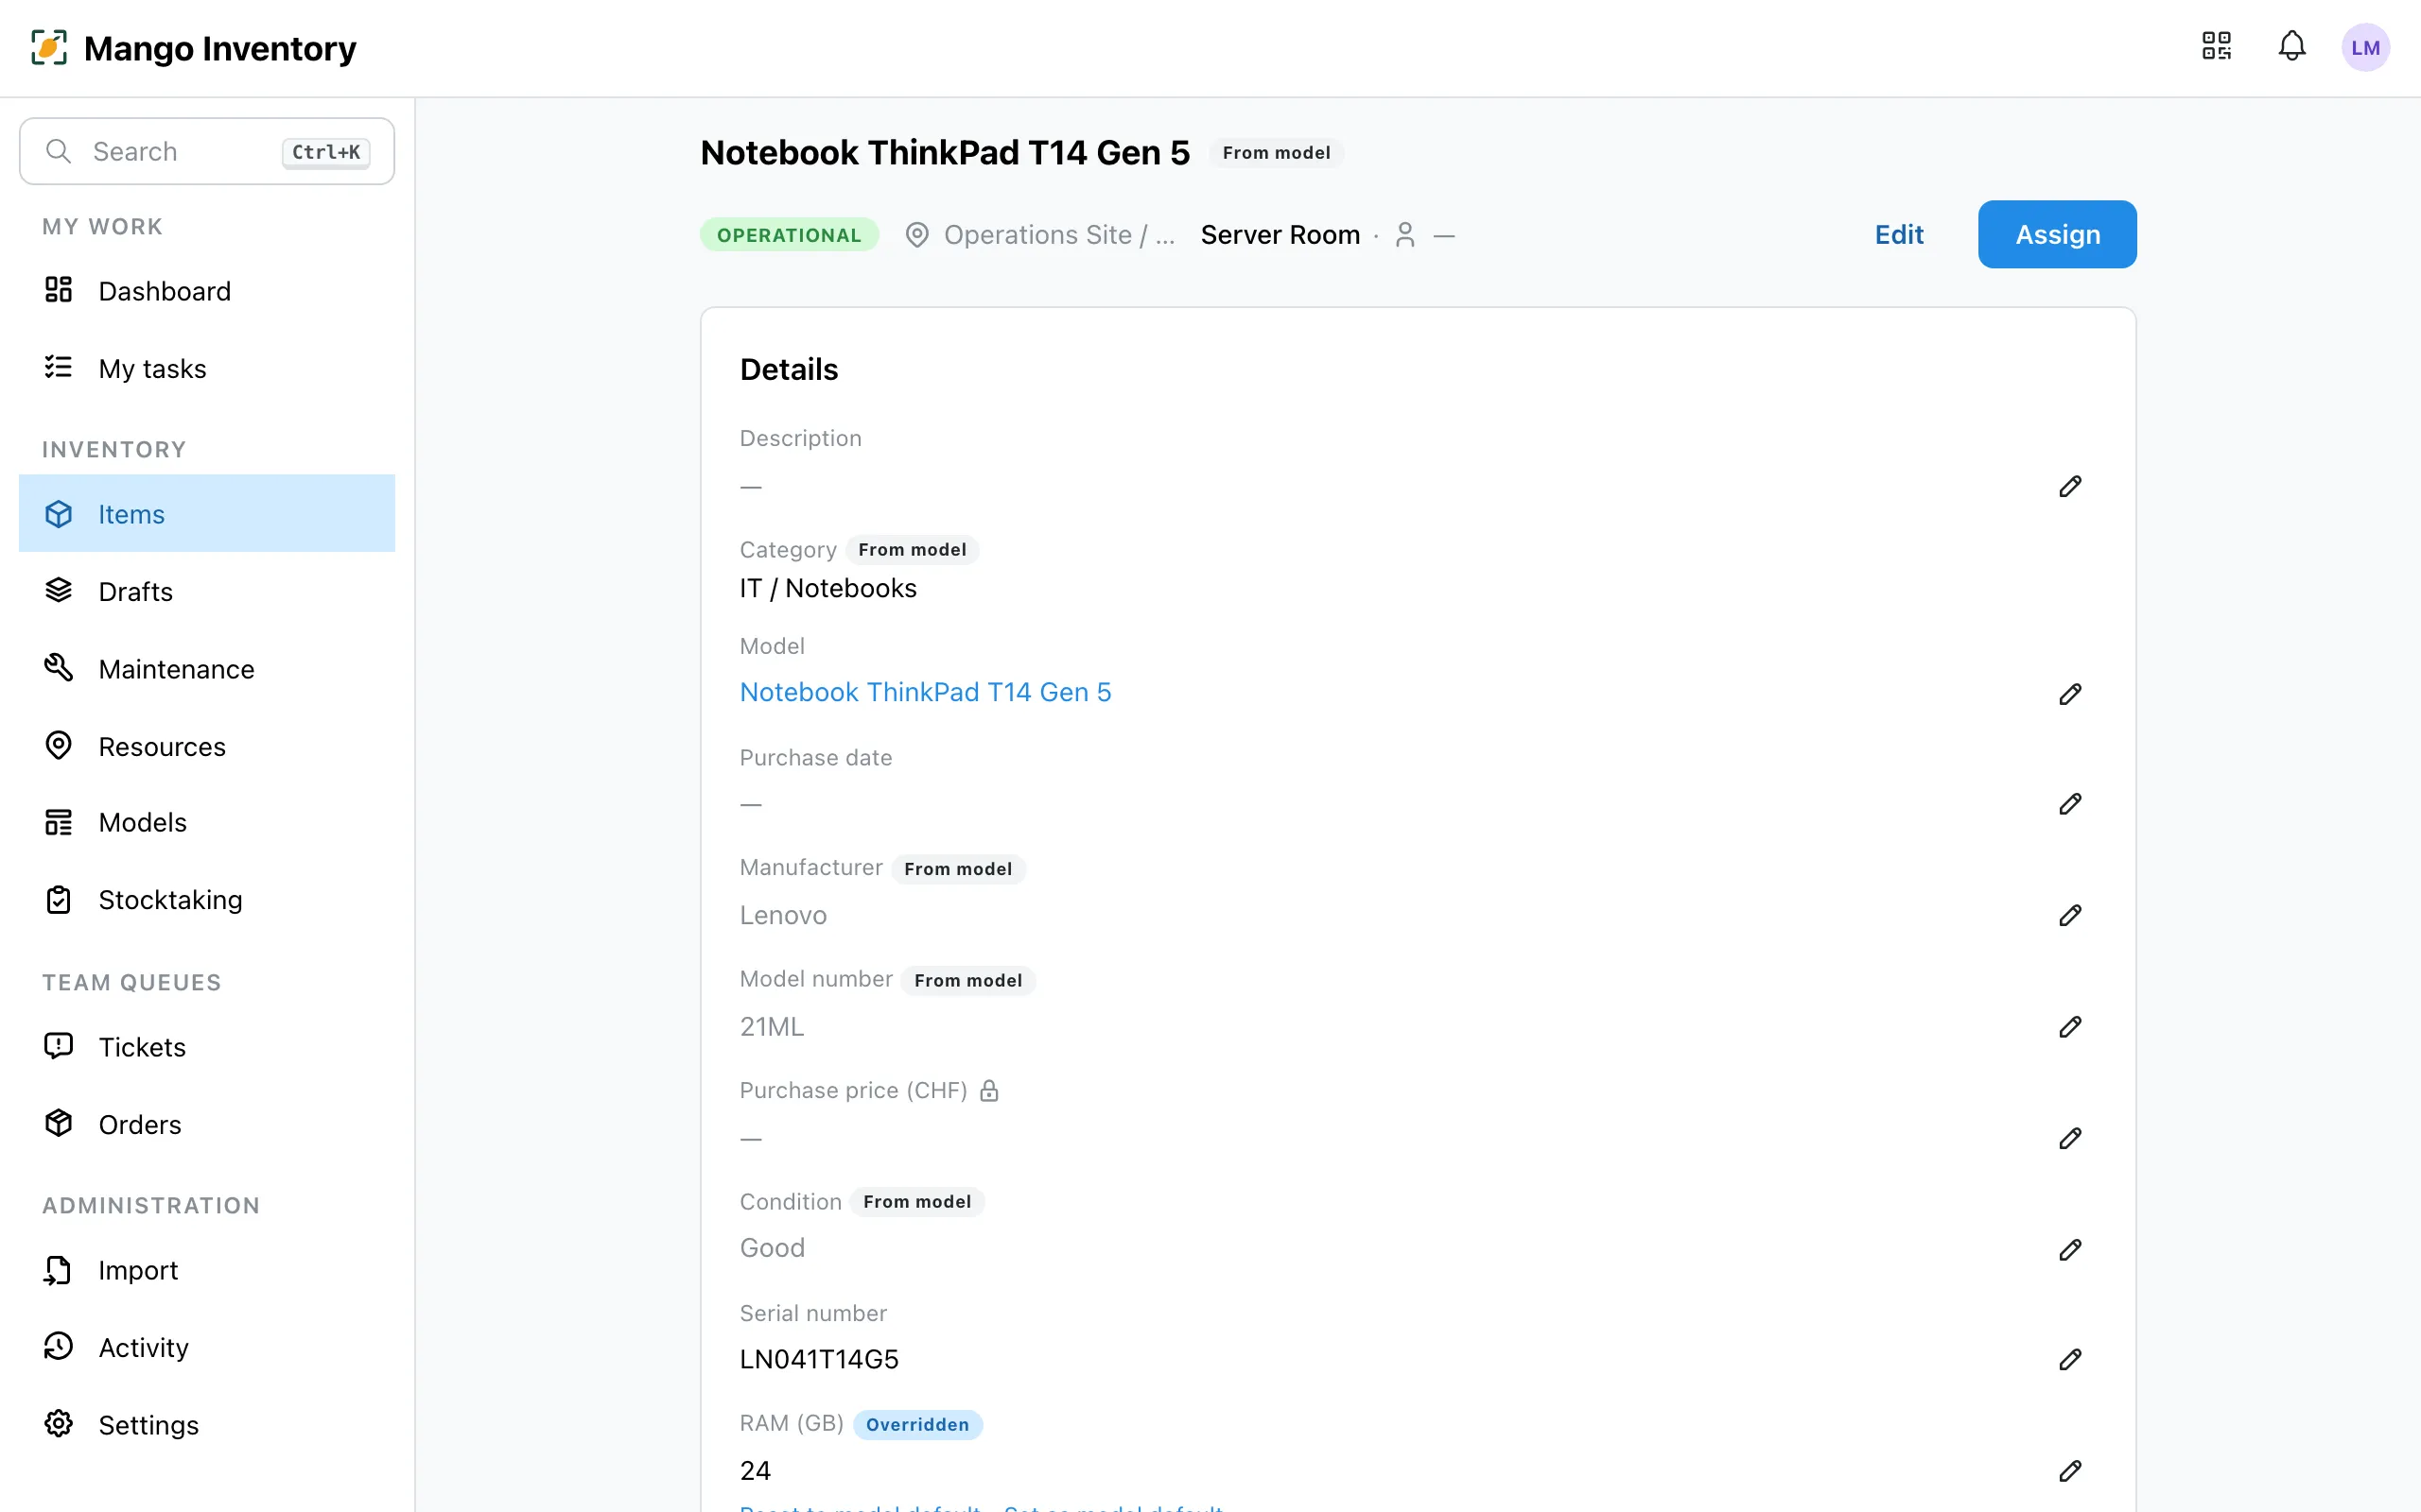Click the Items cube icon
The height and width of the screenshot is (1512, 2421).
pos(59,513)
